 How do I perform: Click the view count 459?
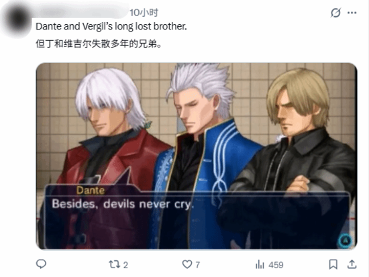(x=276, y=265)
